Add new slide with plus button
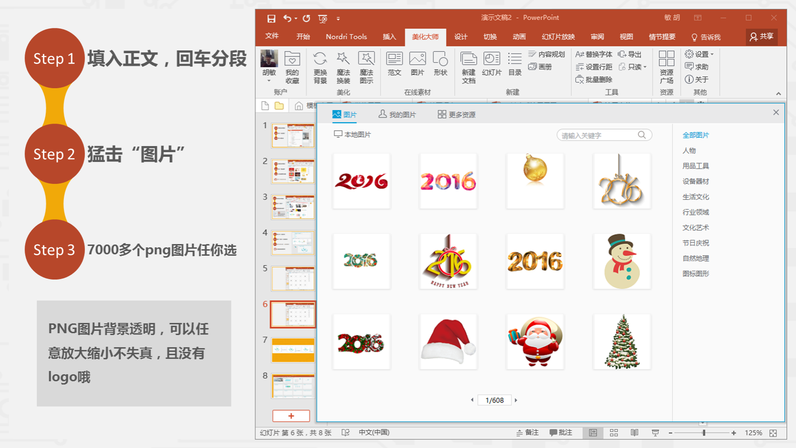This screenshot has height=448, width=796. [291, 416]
